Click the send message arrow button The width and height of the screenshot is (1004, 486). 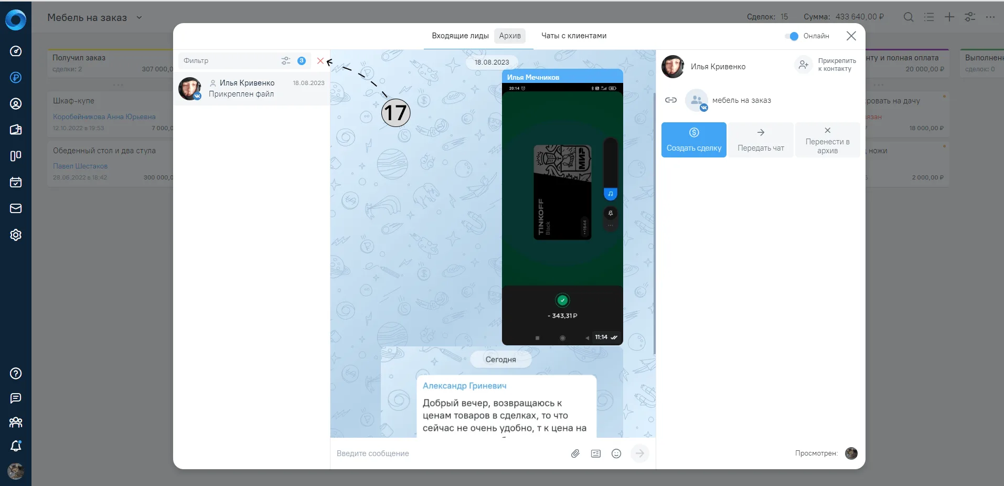pos(640,453)
